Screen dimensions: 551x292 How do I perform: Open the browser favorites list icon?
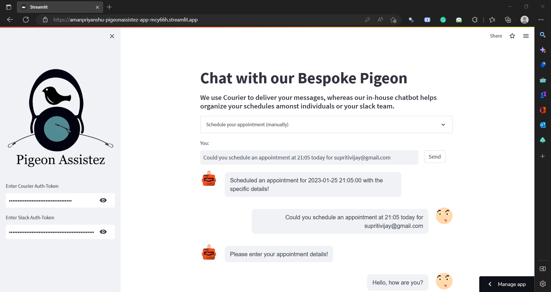click(492, 20)
